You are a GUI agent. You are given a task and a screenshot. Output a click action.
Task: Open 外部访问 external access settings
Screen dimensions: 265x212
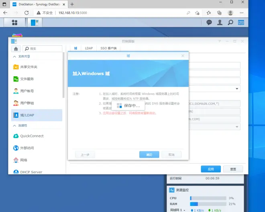[x=27, y=148]
